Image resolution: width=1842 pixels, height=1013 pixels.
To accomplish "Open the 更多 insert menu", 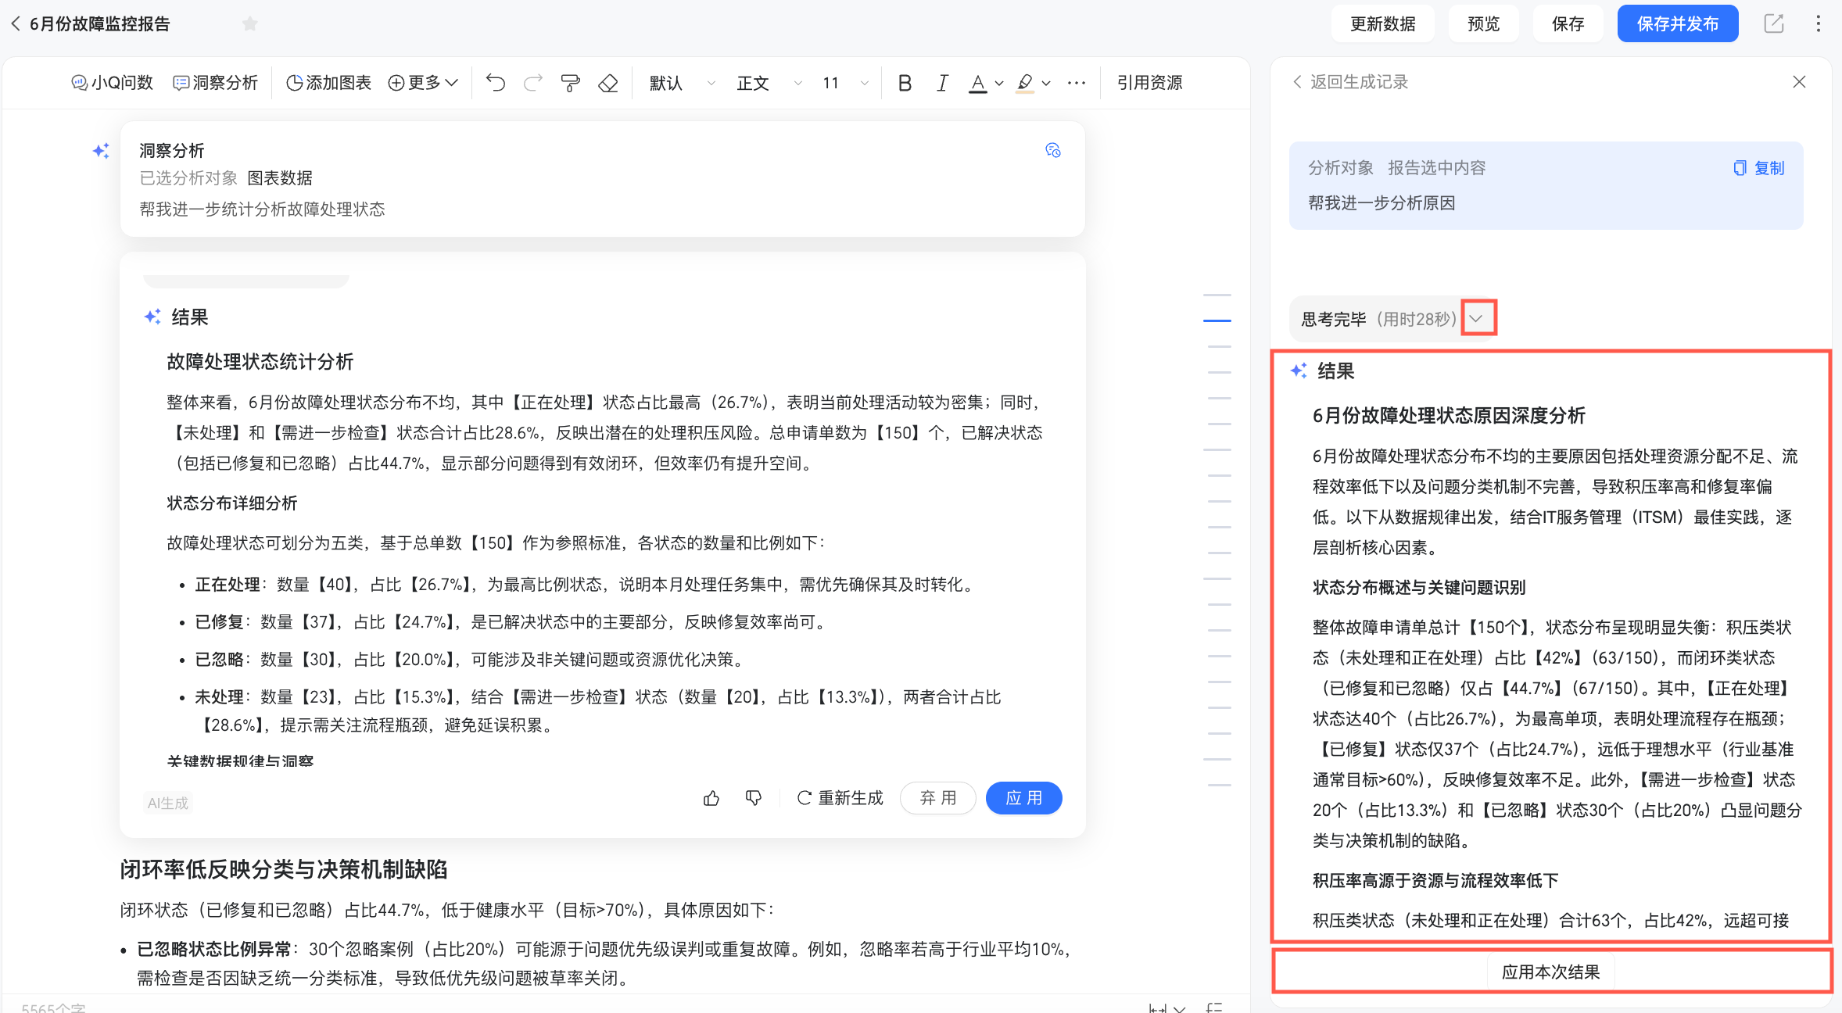I will (423, 82).
